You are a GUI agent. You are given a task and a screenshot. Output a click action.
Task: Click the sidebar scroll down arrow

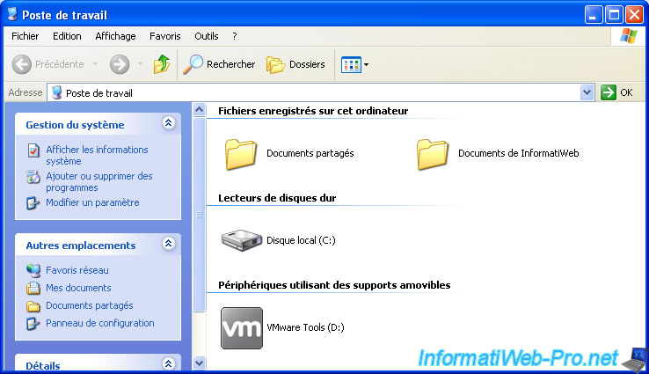199,363
